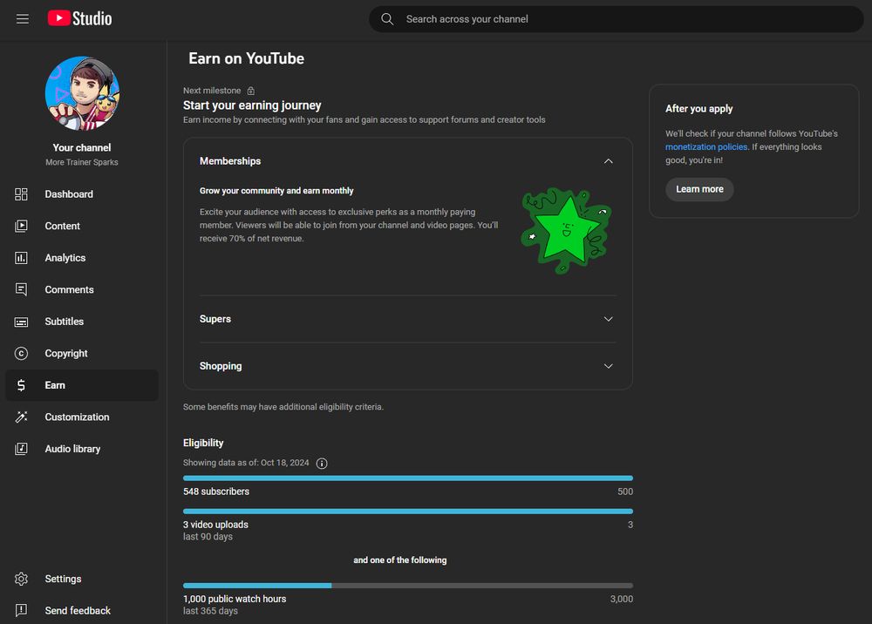Select the Earn menu item
This screenshot has height=624, width=872.
pyautogui.click(x=82, y=385)
